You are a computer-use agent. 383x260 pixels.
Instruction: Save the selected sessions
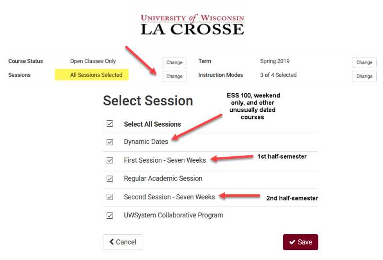[301, 242]
